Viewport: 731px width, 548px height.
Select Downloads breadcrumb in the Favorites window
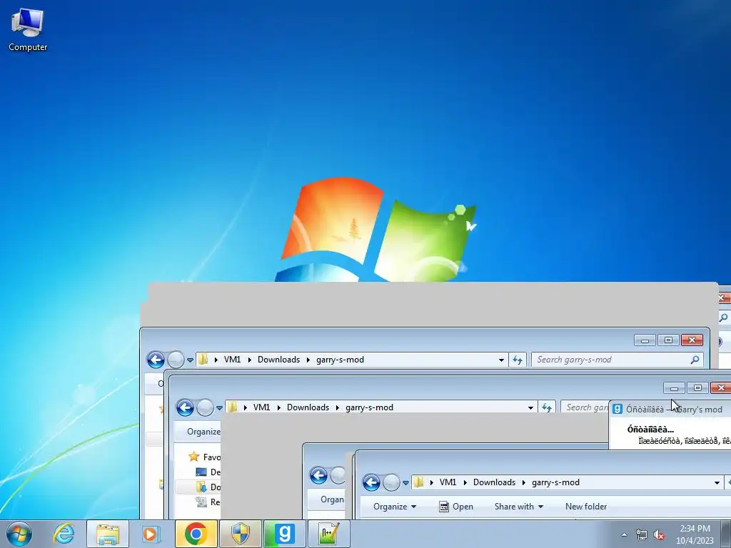[x=308, y=407]
